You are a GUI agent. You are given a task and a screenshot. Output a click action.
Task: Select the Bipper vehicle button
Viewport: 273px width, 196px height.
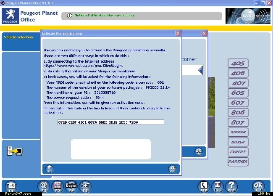(x=238, y=132)
